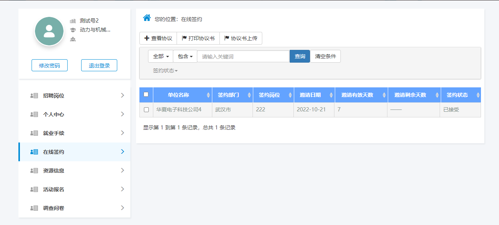The height and width of the screenshot is (225, 499).
Task: Expand the 签约状态 filter dropdown
Action: pos(165,70)
